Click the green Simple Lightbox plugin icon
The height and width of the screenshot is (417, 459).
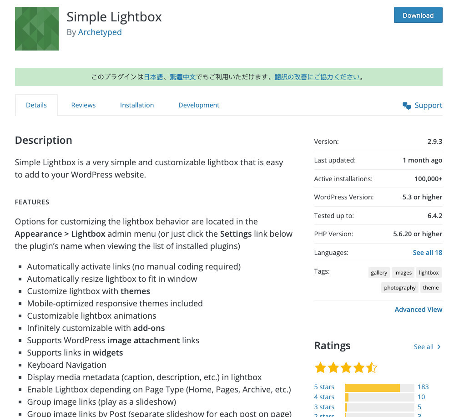(37, 29)
